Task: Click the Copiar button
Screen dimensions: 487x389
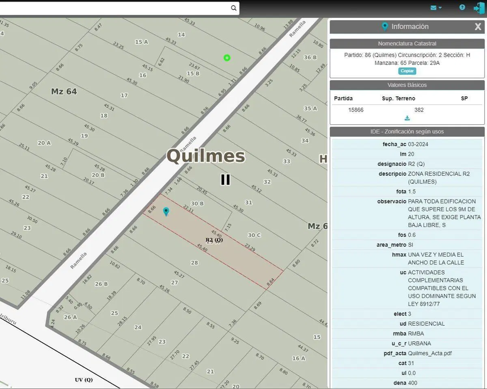Action: click(407, 71)
